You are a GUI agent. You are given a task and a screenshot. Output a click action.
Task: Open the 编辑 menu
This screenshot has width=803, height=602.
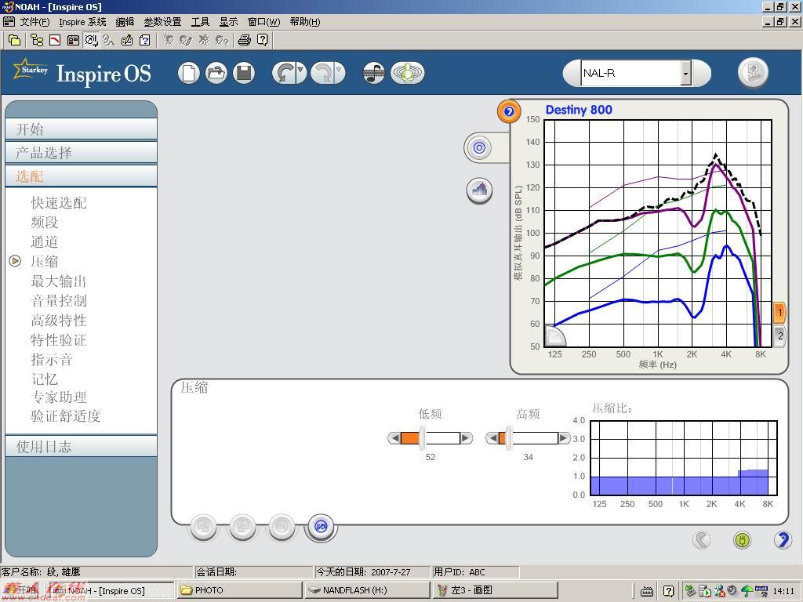125,22
